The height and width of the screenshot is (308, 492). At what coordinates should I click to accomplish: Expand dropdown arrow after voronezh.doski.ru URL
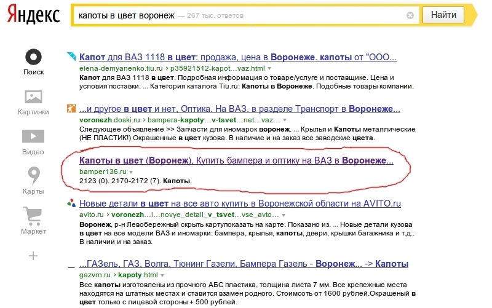coord(285,120)
